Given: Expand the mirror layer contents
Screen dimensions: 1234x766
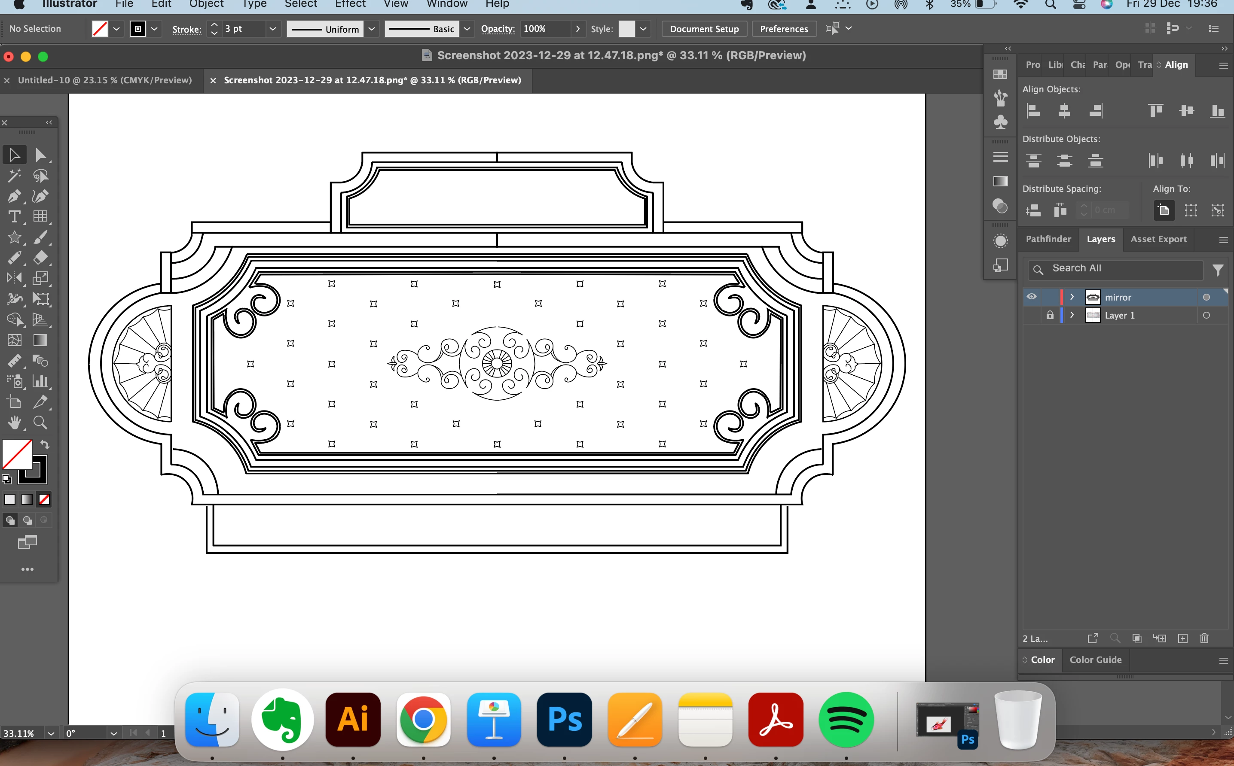Looking at the screenshot, I should point(1072,297).
